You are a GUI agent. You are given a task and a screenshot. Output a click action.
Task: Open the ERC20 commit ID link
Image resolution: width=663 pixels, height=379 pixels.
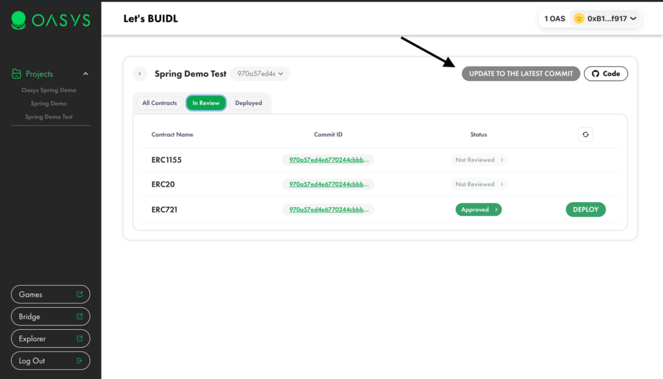[x=328, y=185]
